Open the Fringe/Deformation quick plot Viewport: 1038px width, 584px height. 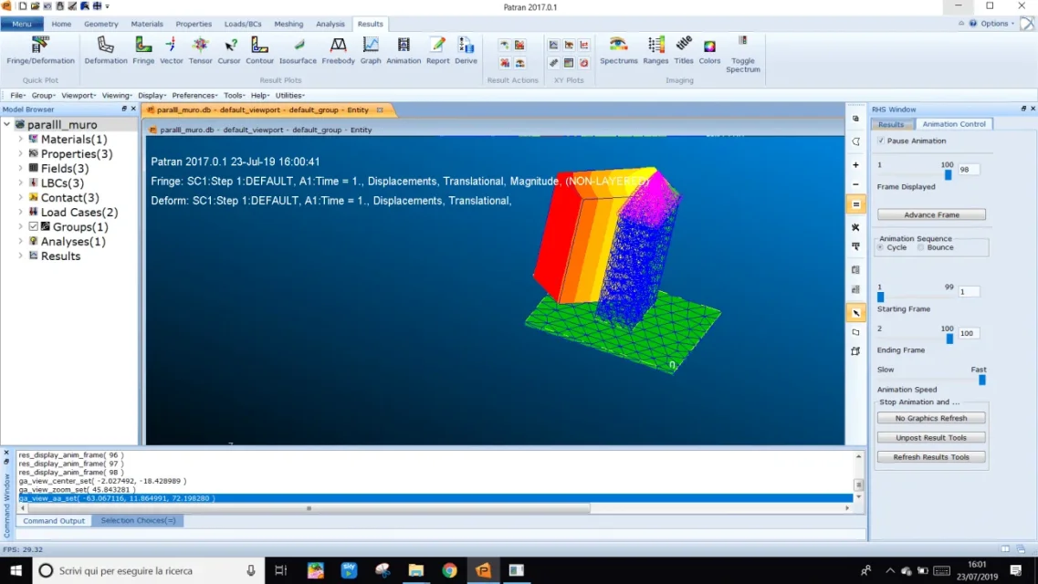(40, 50)
